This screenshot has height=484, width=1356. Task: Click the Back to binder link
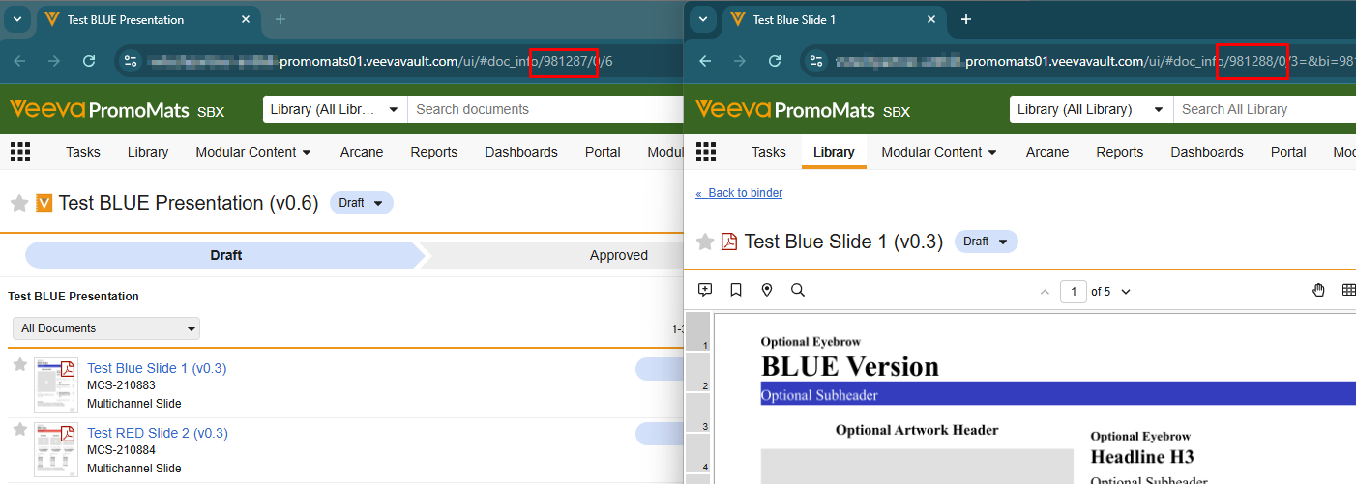(739, 193)
